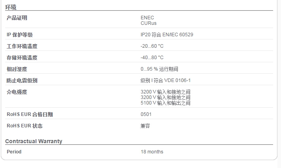Click the RoHS EUR 状态 value 兼容
281x168 pixels.
coord(145,126)
